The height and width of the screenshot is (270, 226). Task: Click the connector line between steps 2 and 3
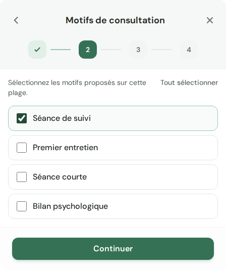(x=111, y=50)
